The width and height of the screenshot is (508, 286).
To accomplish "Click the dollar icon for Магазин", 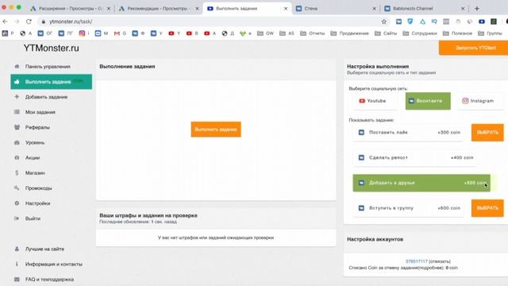I will [17, 173].
